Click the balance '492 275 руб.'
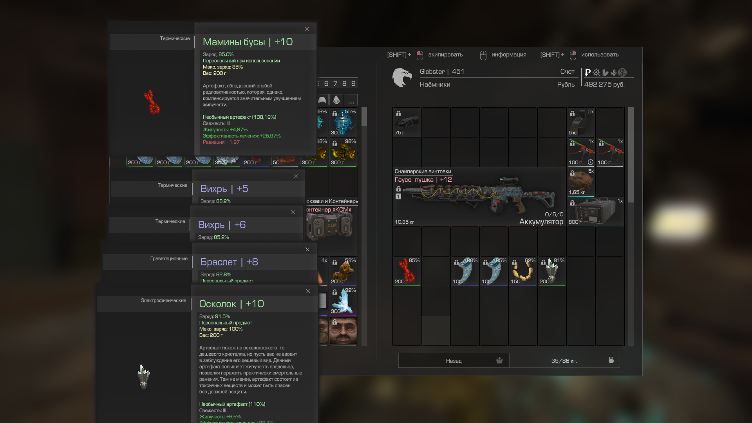 click(604, 85)
